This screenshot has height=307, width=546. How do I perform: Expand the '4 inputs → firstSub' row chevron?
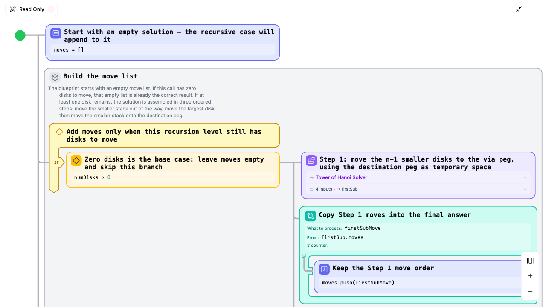coord(525,189)
